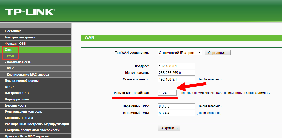This screenshot has height=138, width=282.
Task: Click the TP-LINK logo
Action: (x=30, y=12)
